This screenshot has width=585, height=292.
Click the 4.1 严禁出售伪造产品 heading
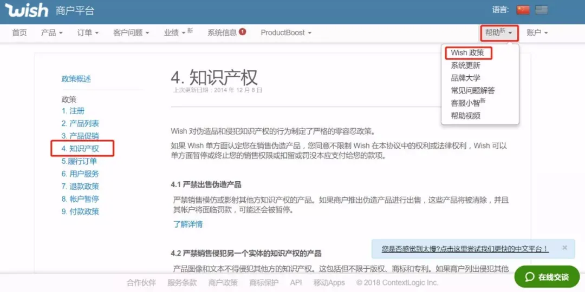(x=206, y=185)
